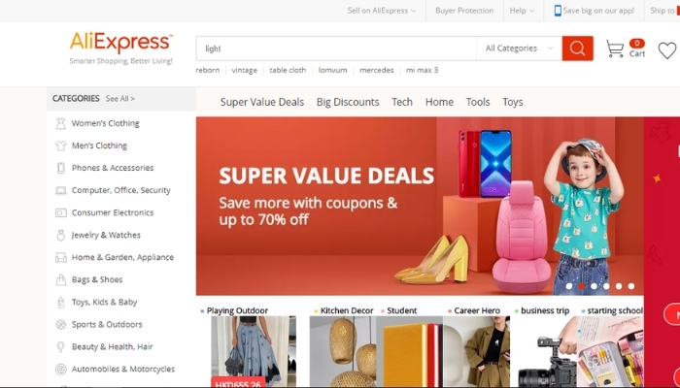Expand the Help dropdown
Viewport: 680px width, 388px height.
[523, 11]
